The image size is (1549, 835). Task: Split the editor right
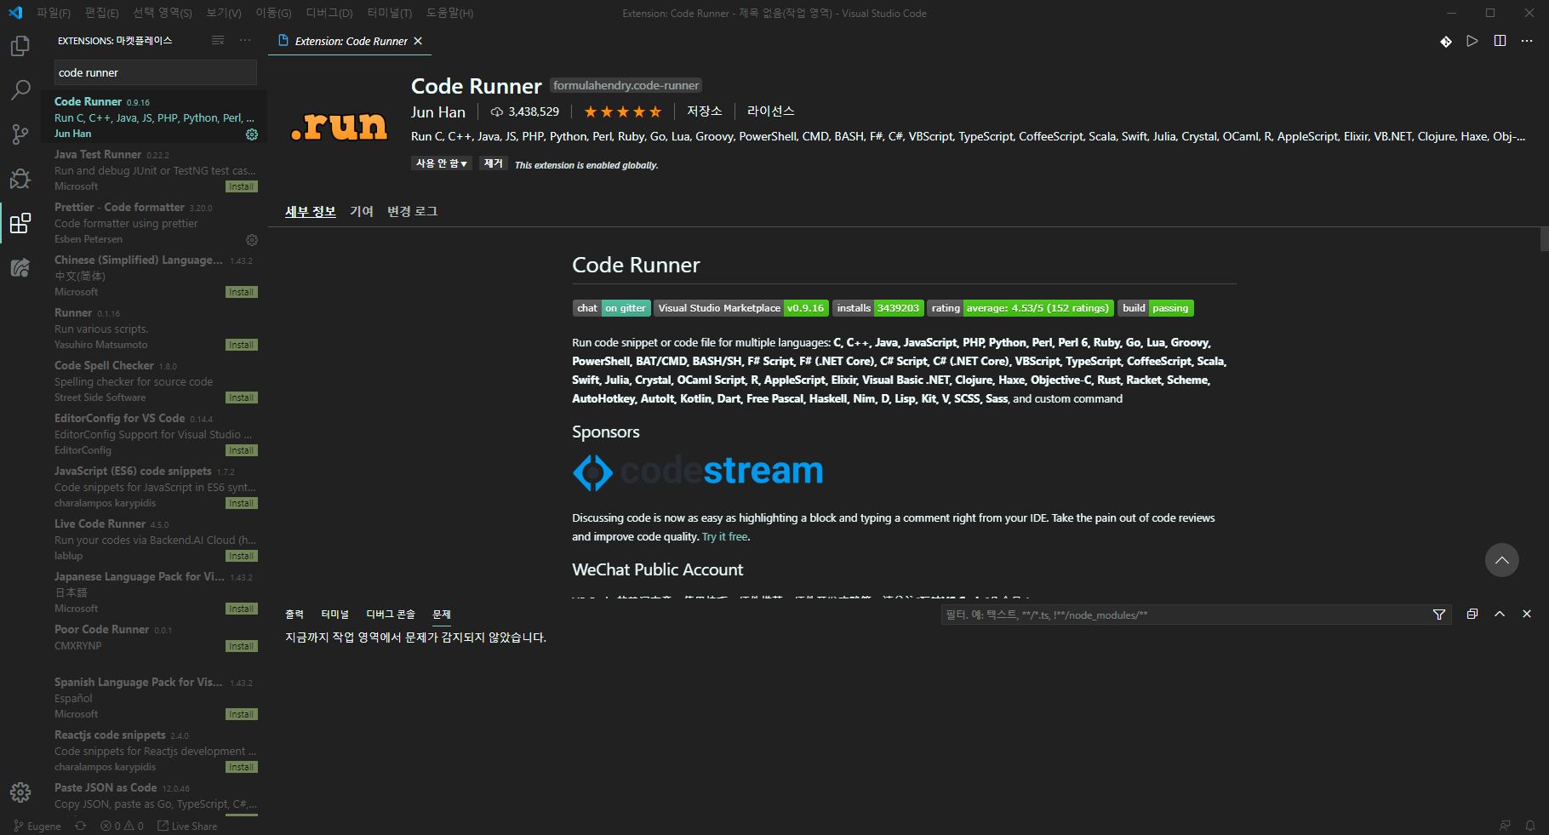(1500, 41)
